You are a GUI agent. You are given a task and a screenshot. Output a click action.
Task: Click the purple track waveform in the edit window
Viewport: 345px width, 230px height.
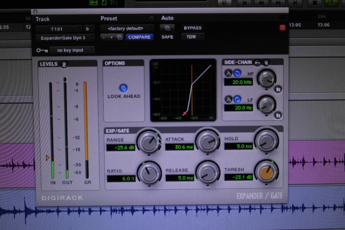tap(316, 162)
